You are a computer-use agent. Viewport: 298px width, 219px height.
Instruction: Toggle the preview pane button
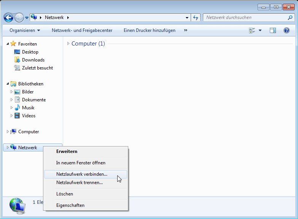tap(273, 30)
